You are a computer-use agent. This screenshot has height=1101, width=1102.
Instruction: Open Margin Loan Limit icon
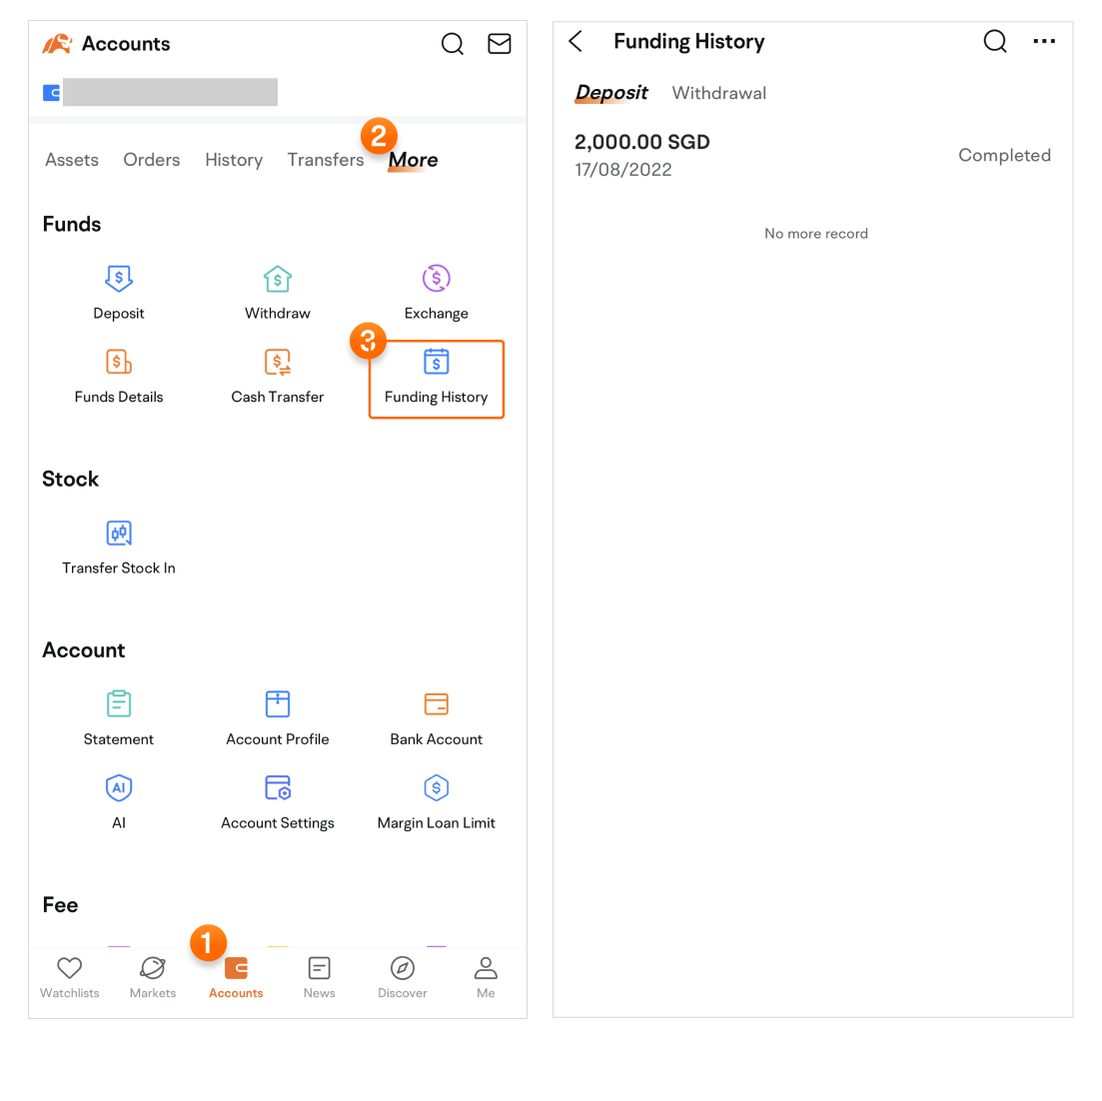pyautogui.click(x=437, y=788)
